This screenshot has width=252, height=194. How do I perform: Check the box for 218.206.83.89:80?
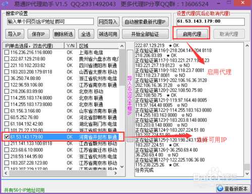[x=7, y=91]
